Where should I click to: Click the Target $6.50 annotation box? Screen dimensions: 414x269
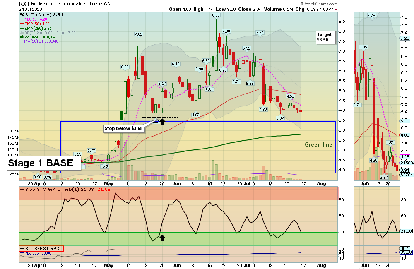click(x=326, y=37)
